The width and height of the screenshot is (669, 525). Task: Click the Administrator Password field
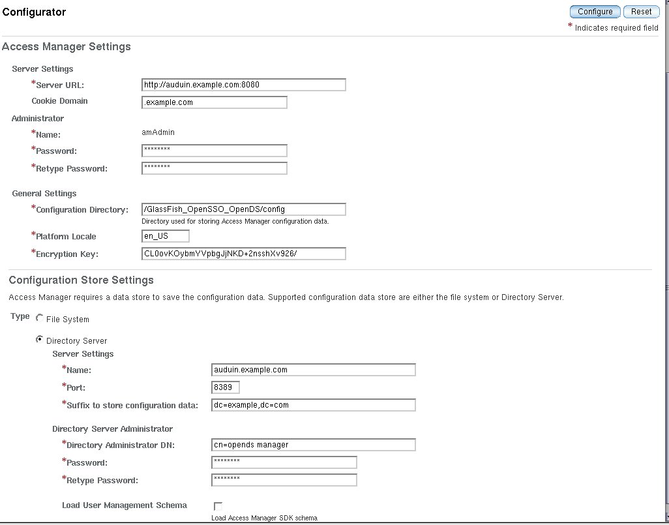214,151
